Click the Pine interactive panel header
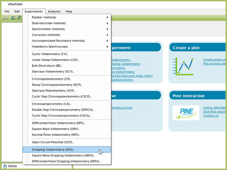 [x=198, y=95]
